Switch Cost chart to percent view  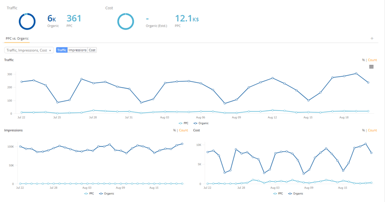[363, 131]
